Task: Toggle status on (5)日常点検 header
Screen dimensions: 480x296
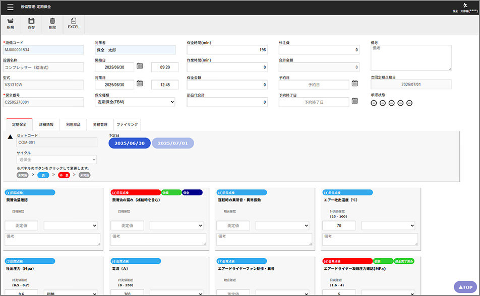Action: [30, 261]
